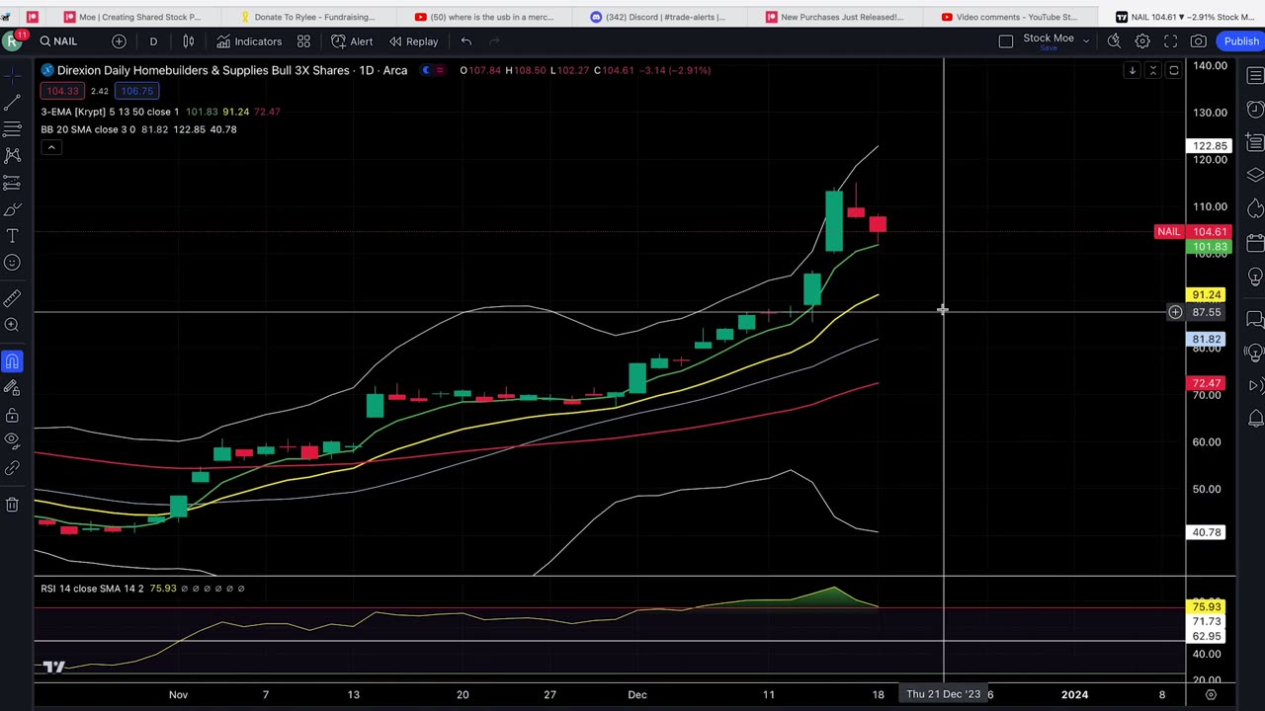The width and height of the screenshot is (1265, 711).
Task: Activate the zoom in tool
Action: (12, 324)
